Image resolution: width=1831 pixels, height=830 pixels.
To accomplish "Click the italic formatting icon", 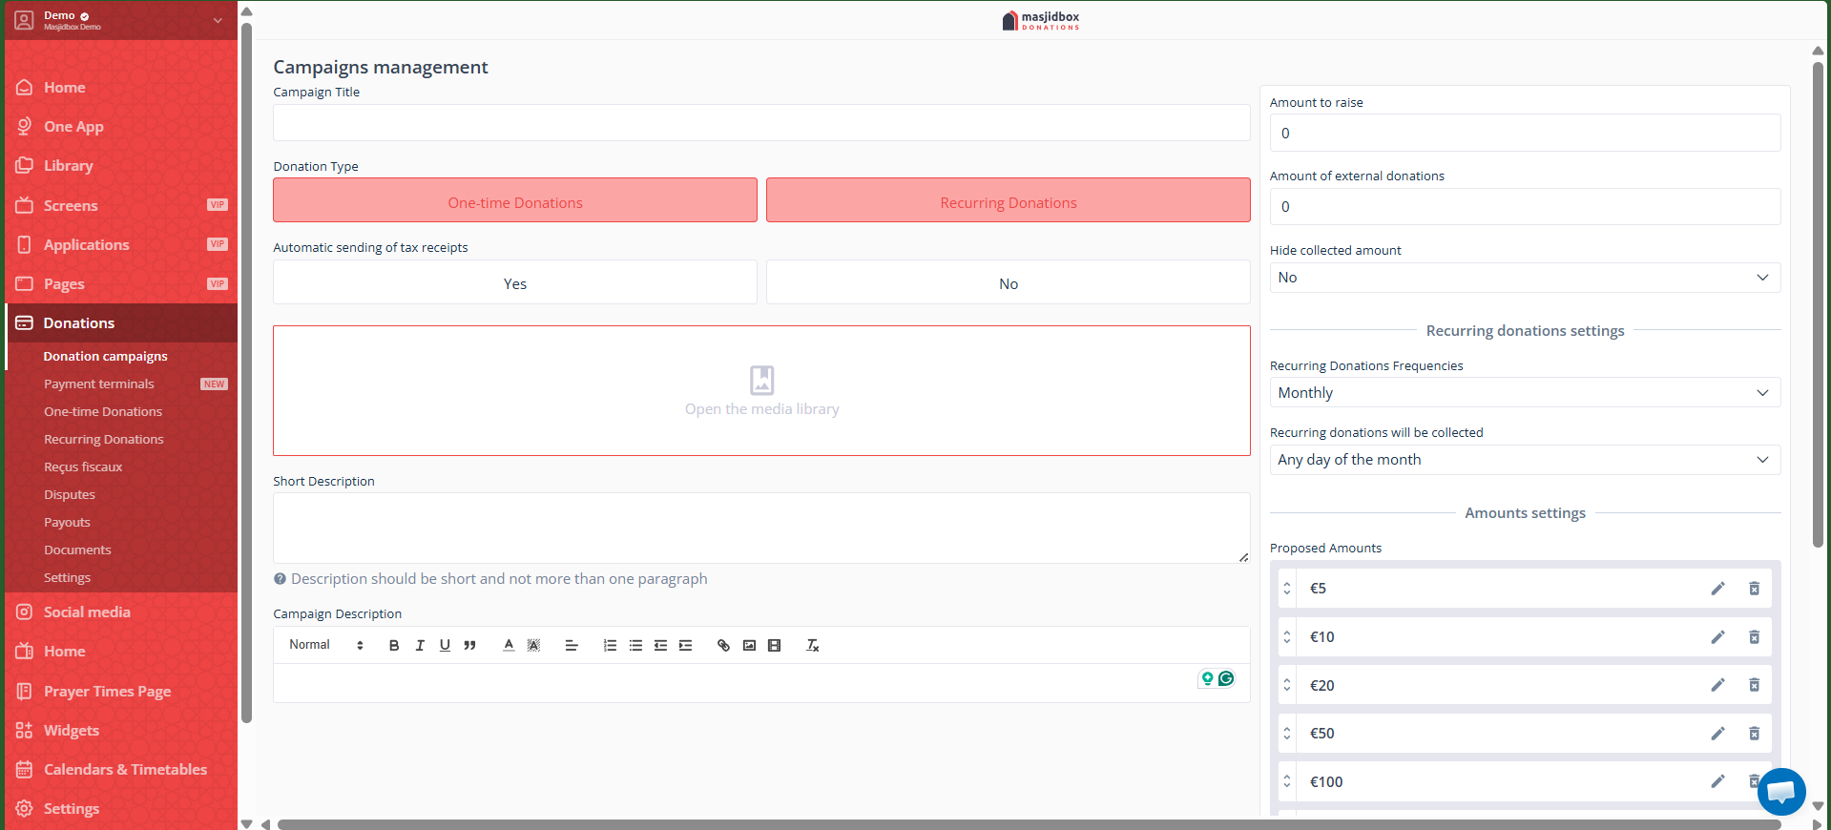I will point(420,646).
